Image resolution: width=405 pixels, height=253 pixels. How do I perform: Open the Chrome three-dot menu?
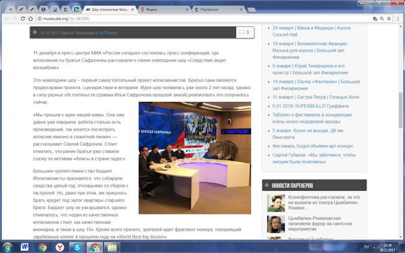(398, 19)
